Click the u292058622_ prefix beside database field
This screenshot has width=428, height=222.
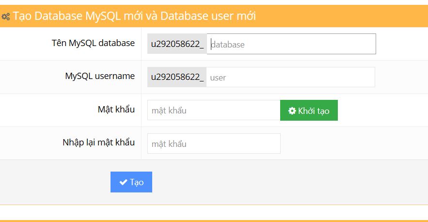click(177, 44)
